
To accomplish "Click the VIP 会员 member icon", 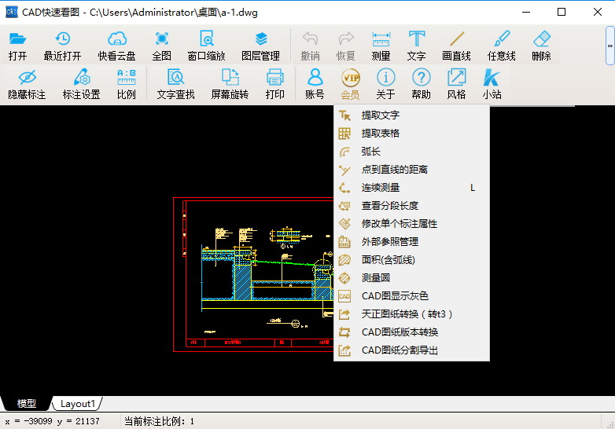I will click(x=350, y=84).
